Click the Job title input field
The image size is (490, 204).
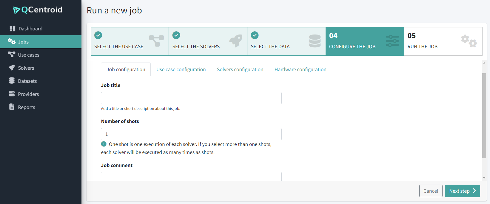click(x=191, y=98)
